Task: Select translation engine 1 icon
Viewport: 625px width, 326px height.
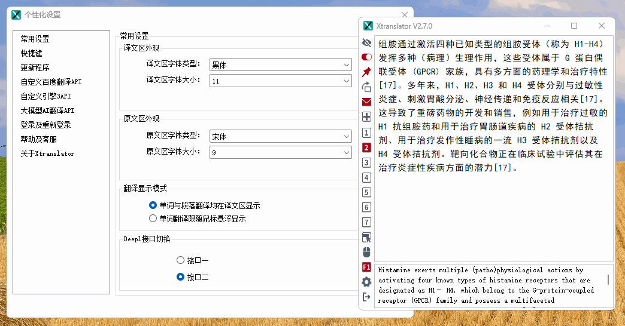Action: click(x=367, y=133)
